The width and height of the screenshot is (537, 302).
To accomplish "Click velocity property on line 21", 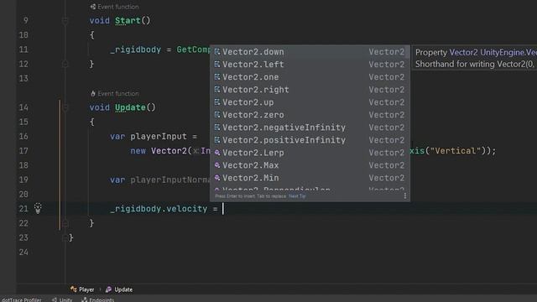I will click(x=186, y=209).
